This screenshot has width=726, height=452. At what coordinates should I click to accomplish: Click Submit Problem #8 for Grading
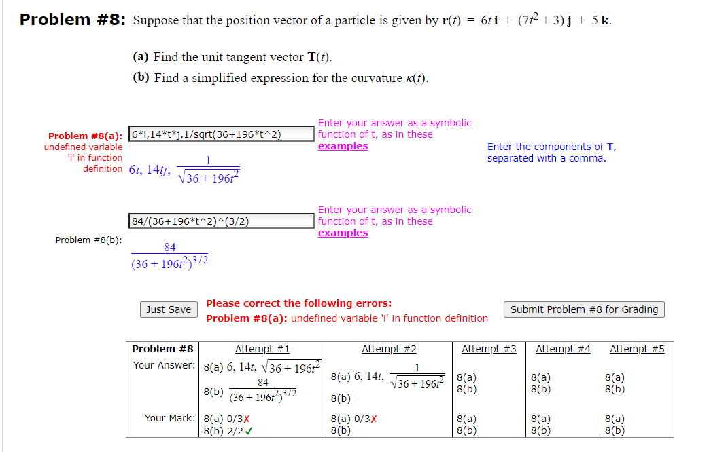click(x=583, y=309)
